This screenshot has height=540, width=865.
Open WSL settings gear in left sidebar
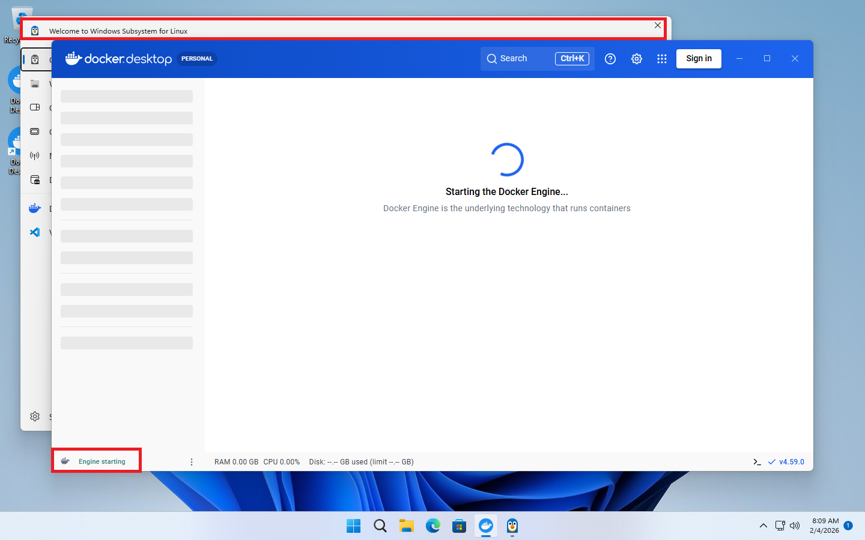pyautogui.click(x=35, y=416)
